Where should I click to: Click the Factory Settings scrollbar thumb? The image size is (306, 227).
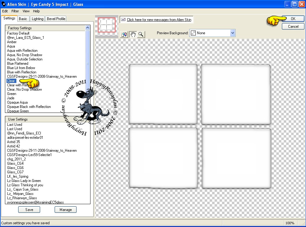click(87, 64)
